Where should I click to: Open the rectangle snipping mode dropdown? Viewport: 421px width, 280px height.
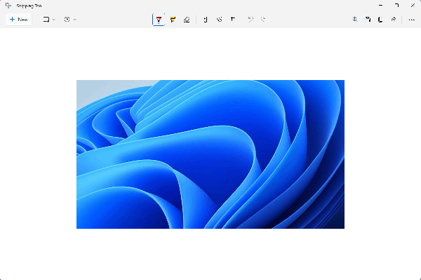(49, 20)
